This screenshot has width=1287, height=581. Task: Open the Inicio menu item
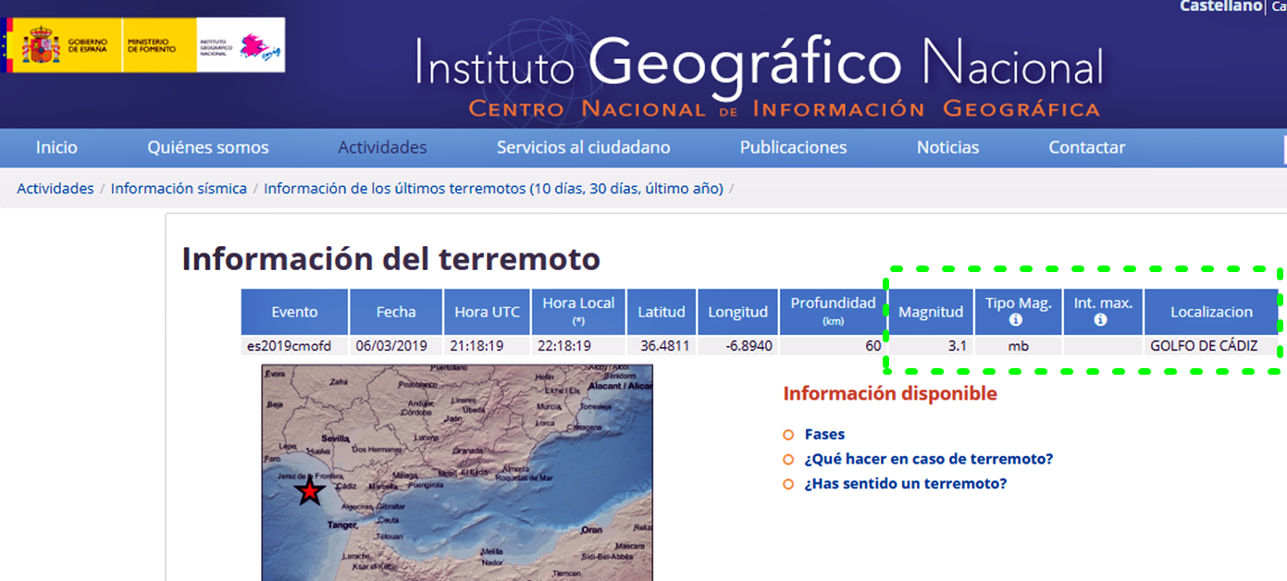pyautogui.click(x=56, y=147)
